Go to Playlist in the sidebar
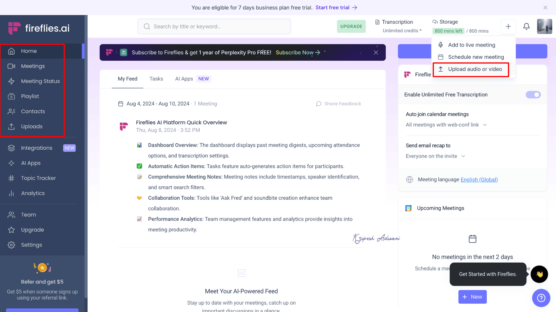The height and width of the screenshot is (312, 556). 30,96
